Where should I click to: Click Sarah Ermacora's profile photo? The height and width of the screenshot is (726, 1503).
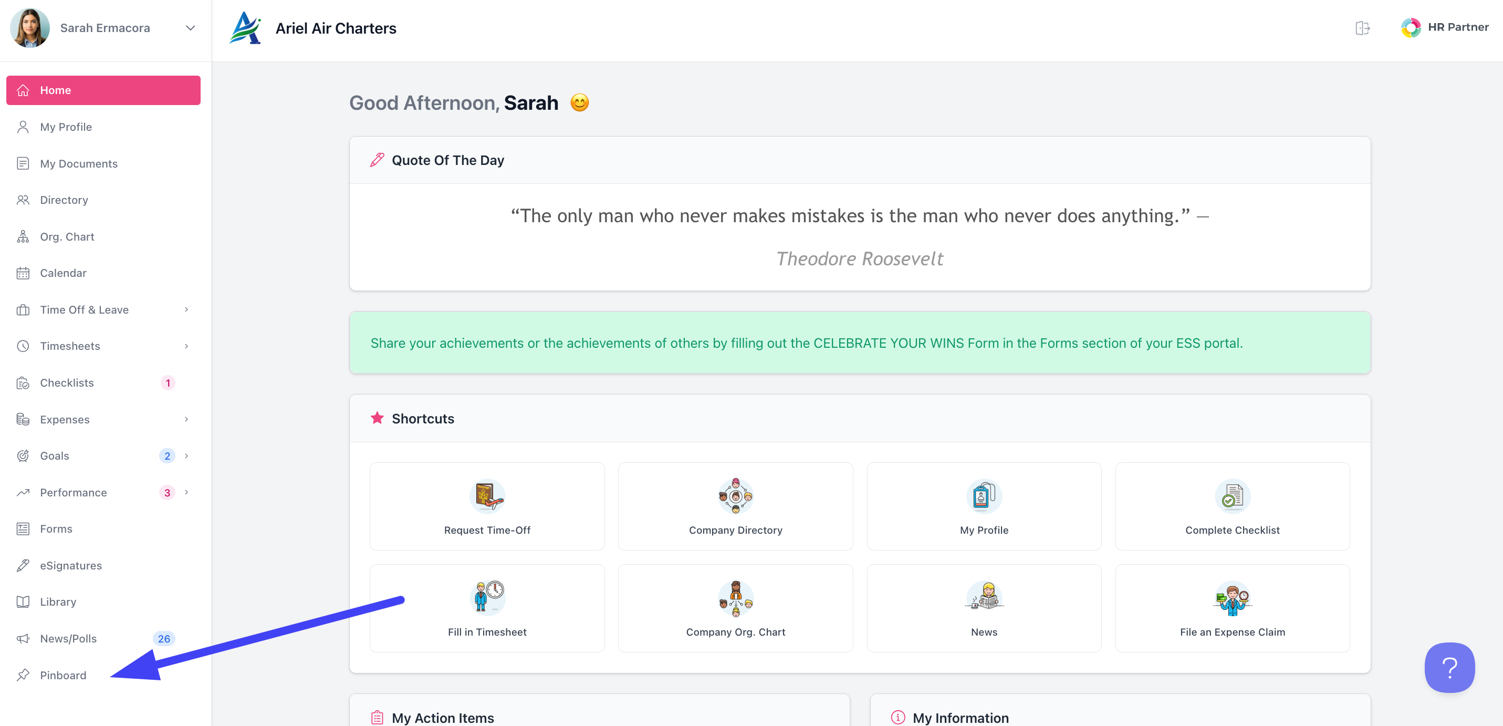[30, 27]
